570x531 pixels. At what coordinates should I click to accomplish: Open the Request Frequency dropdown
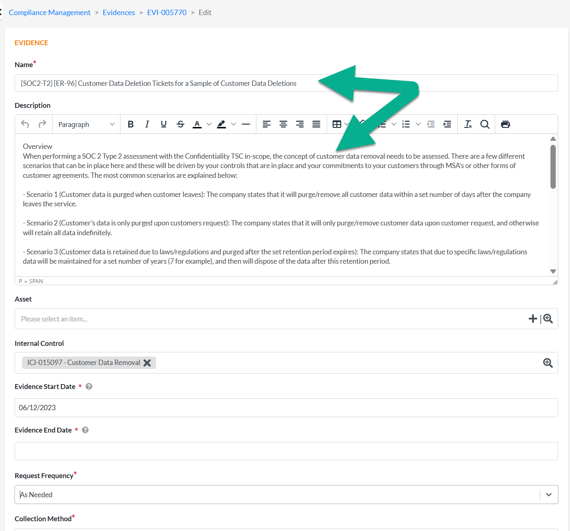[x=286, y=495]
